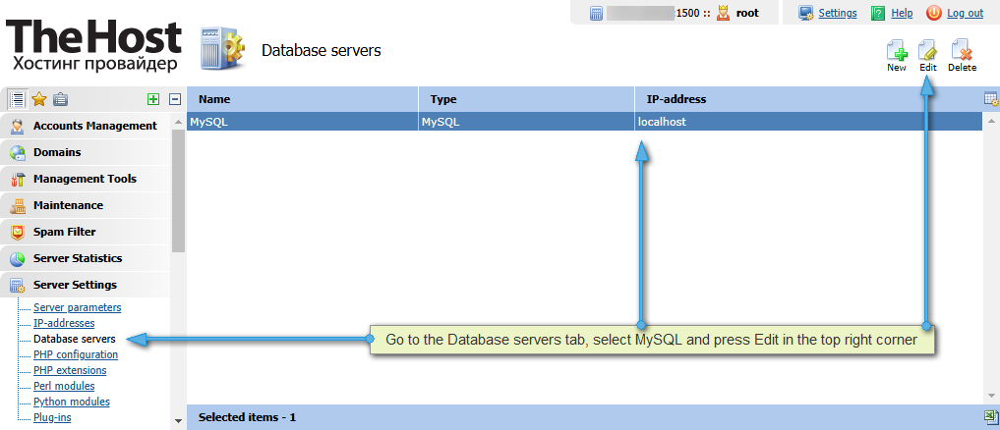This screenshot has width=1000, height=430.
Task: Click the Server Settings gear icon
Action: (x=18, y=285)
